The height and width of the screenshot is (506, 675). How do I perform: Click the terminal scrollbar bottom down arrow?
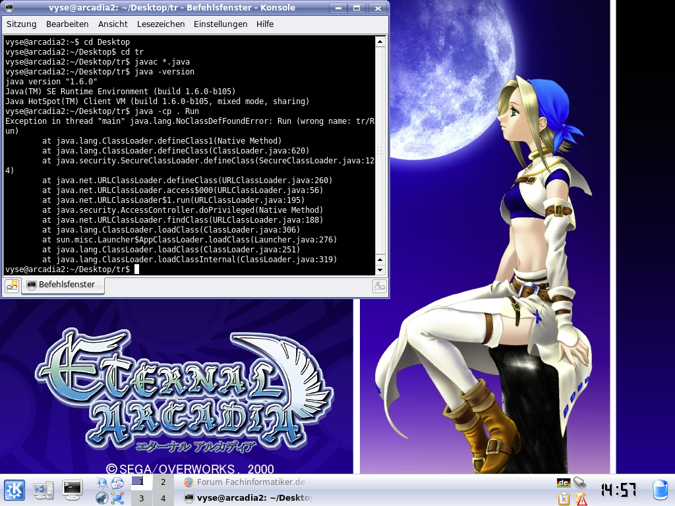point(380,270)
